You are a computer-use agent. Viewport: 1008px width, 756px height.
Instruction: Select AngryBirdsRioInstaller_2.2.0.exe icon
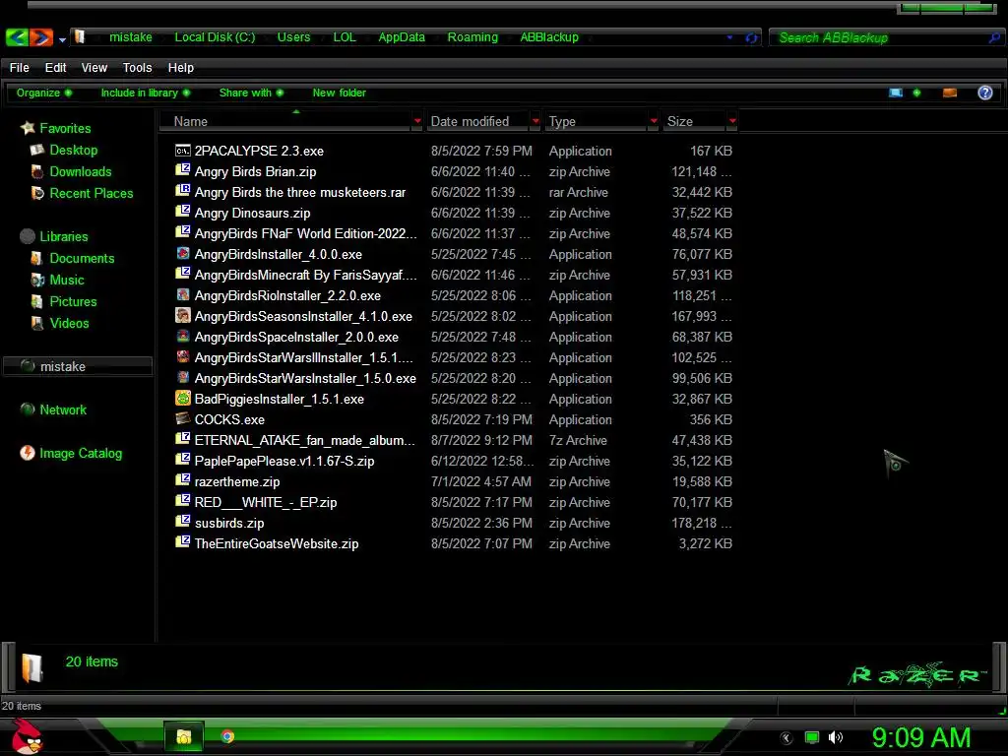182,295
